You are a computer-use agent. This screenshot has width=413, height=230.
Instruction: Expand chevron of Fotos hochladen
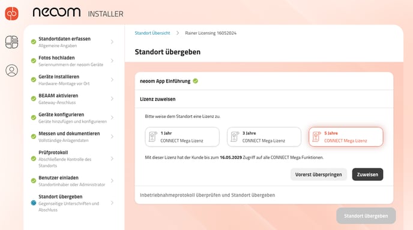112,60
